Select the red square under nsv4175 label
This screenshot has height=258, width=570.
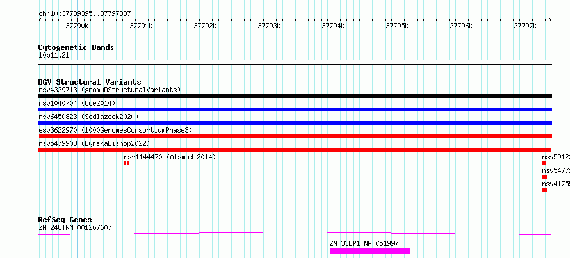pos(544,190)
